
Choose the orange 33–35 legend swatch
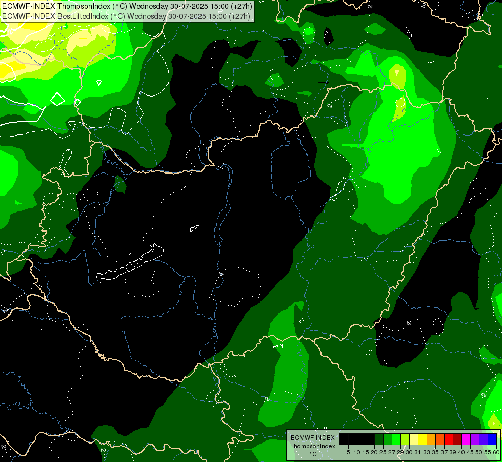(x=431, y=439)
